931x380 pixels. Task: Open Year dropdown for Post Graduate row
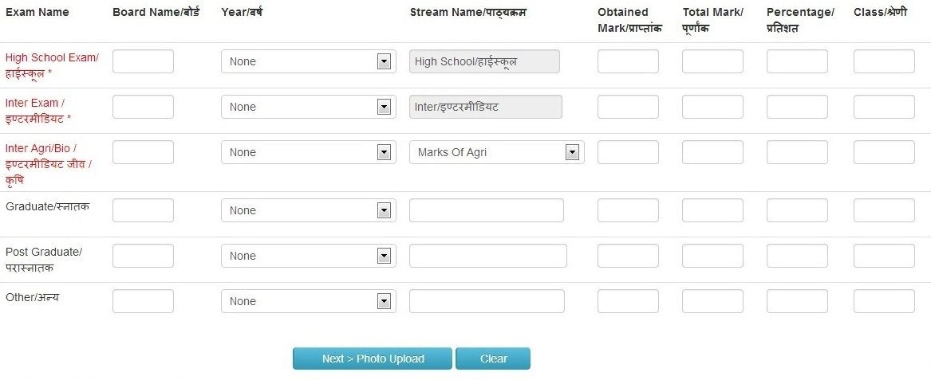coord(308,256)
